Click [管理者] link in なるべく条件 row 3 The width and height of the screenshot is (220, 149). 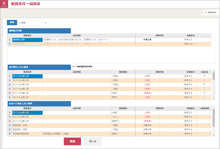click(x=147, y=121)
